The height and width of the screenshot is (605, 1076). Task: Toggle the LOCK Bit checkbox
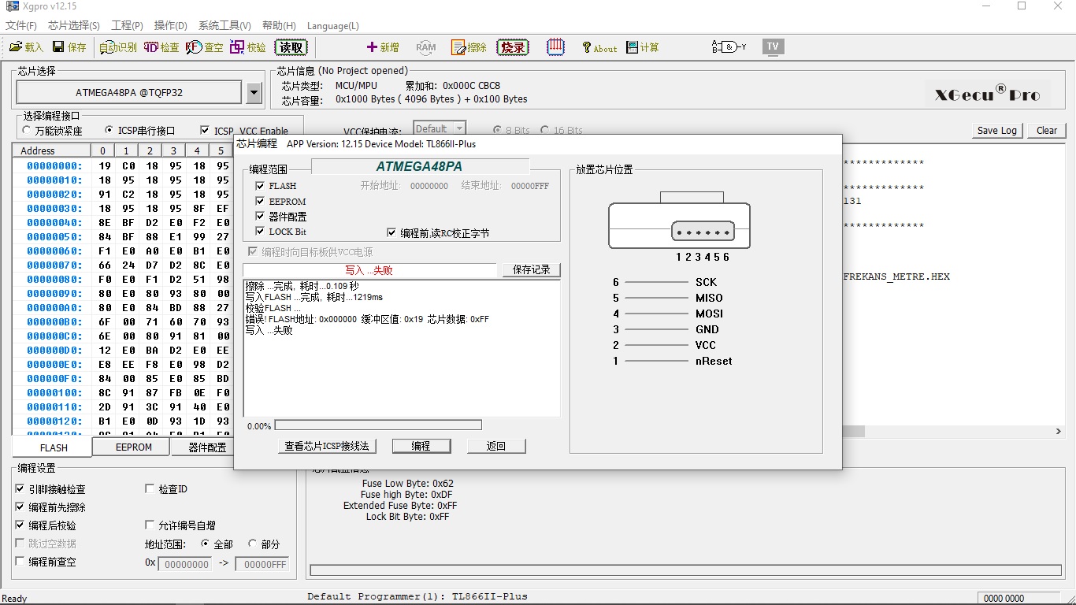[261, 231]
